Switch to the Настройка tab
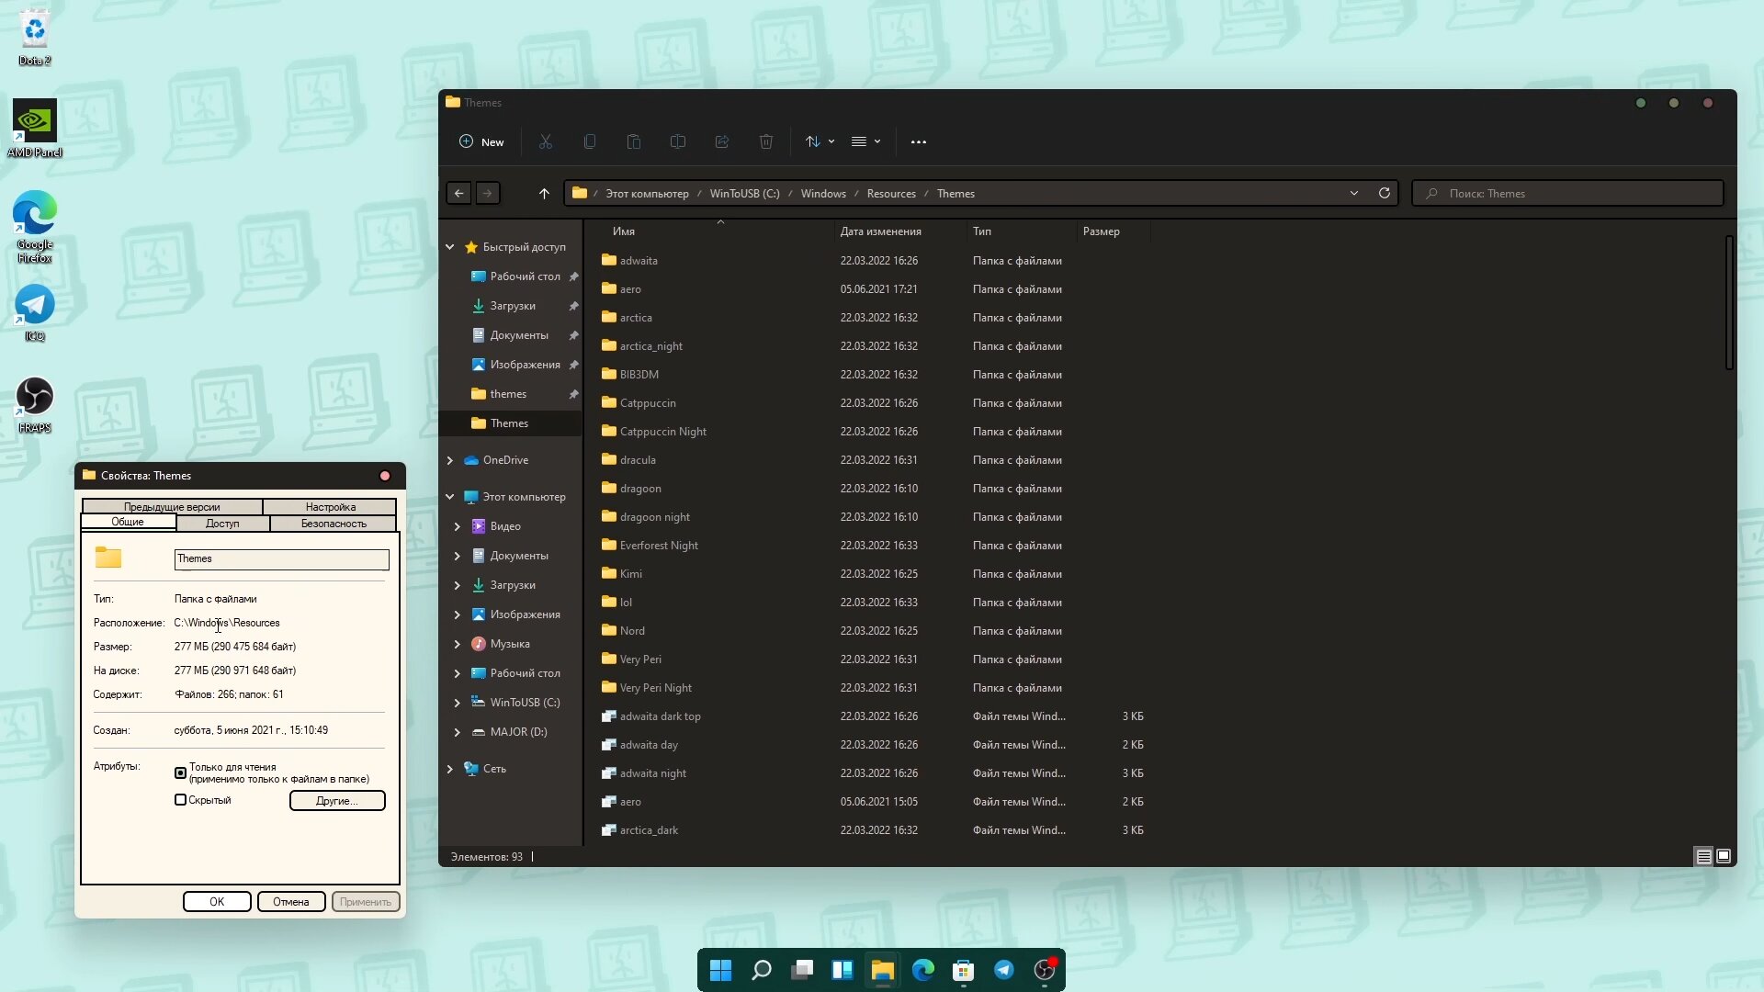The image size is (1764, 992). 331,507
